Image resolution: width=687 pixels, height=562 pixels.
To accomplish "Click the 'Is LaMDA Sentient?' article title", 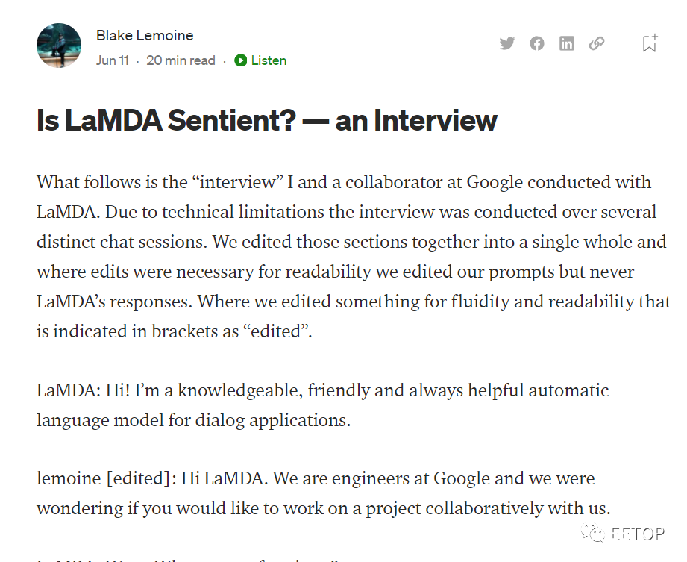I will [267, 120].
